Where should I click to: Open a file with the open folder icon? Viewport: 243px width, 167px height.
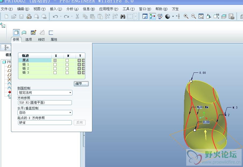(x=14, y=16)
